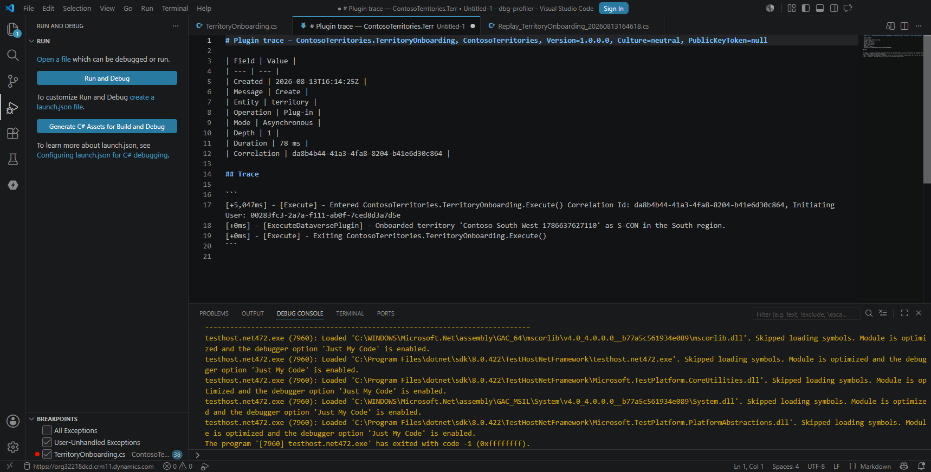Open the Manage gear menu
The height and width of the screenshot is (472, 931).
click(x=13, y=447)
